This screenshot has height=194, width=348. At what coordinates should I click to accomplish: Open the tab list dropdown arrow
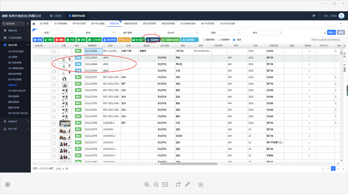pyautogui.click(x=341, y=24)
